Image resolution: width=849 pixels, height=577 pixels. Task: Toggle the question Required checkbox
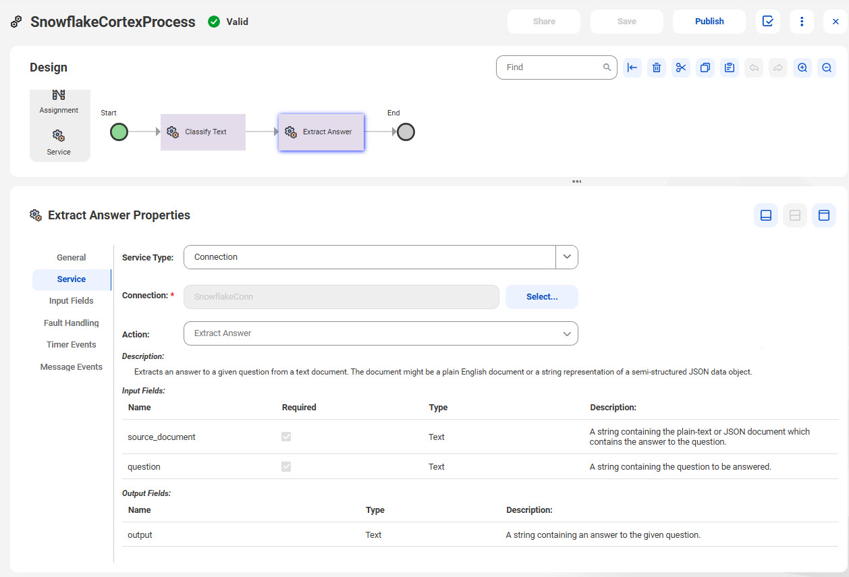[286, 466]
